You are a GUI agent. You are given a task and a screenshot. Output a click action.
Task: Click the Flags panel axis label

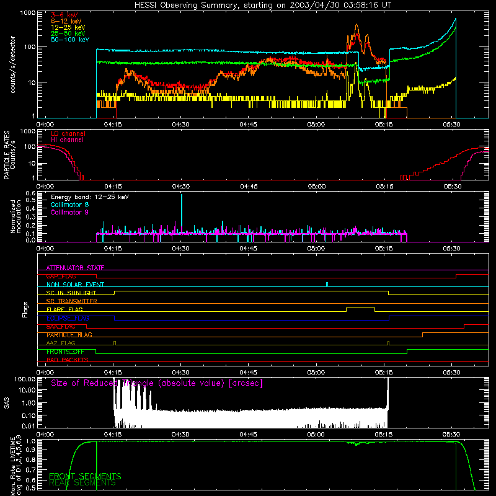(25, 309)
